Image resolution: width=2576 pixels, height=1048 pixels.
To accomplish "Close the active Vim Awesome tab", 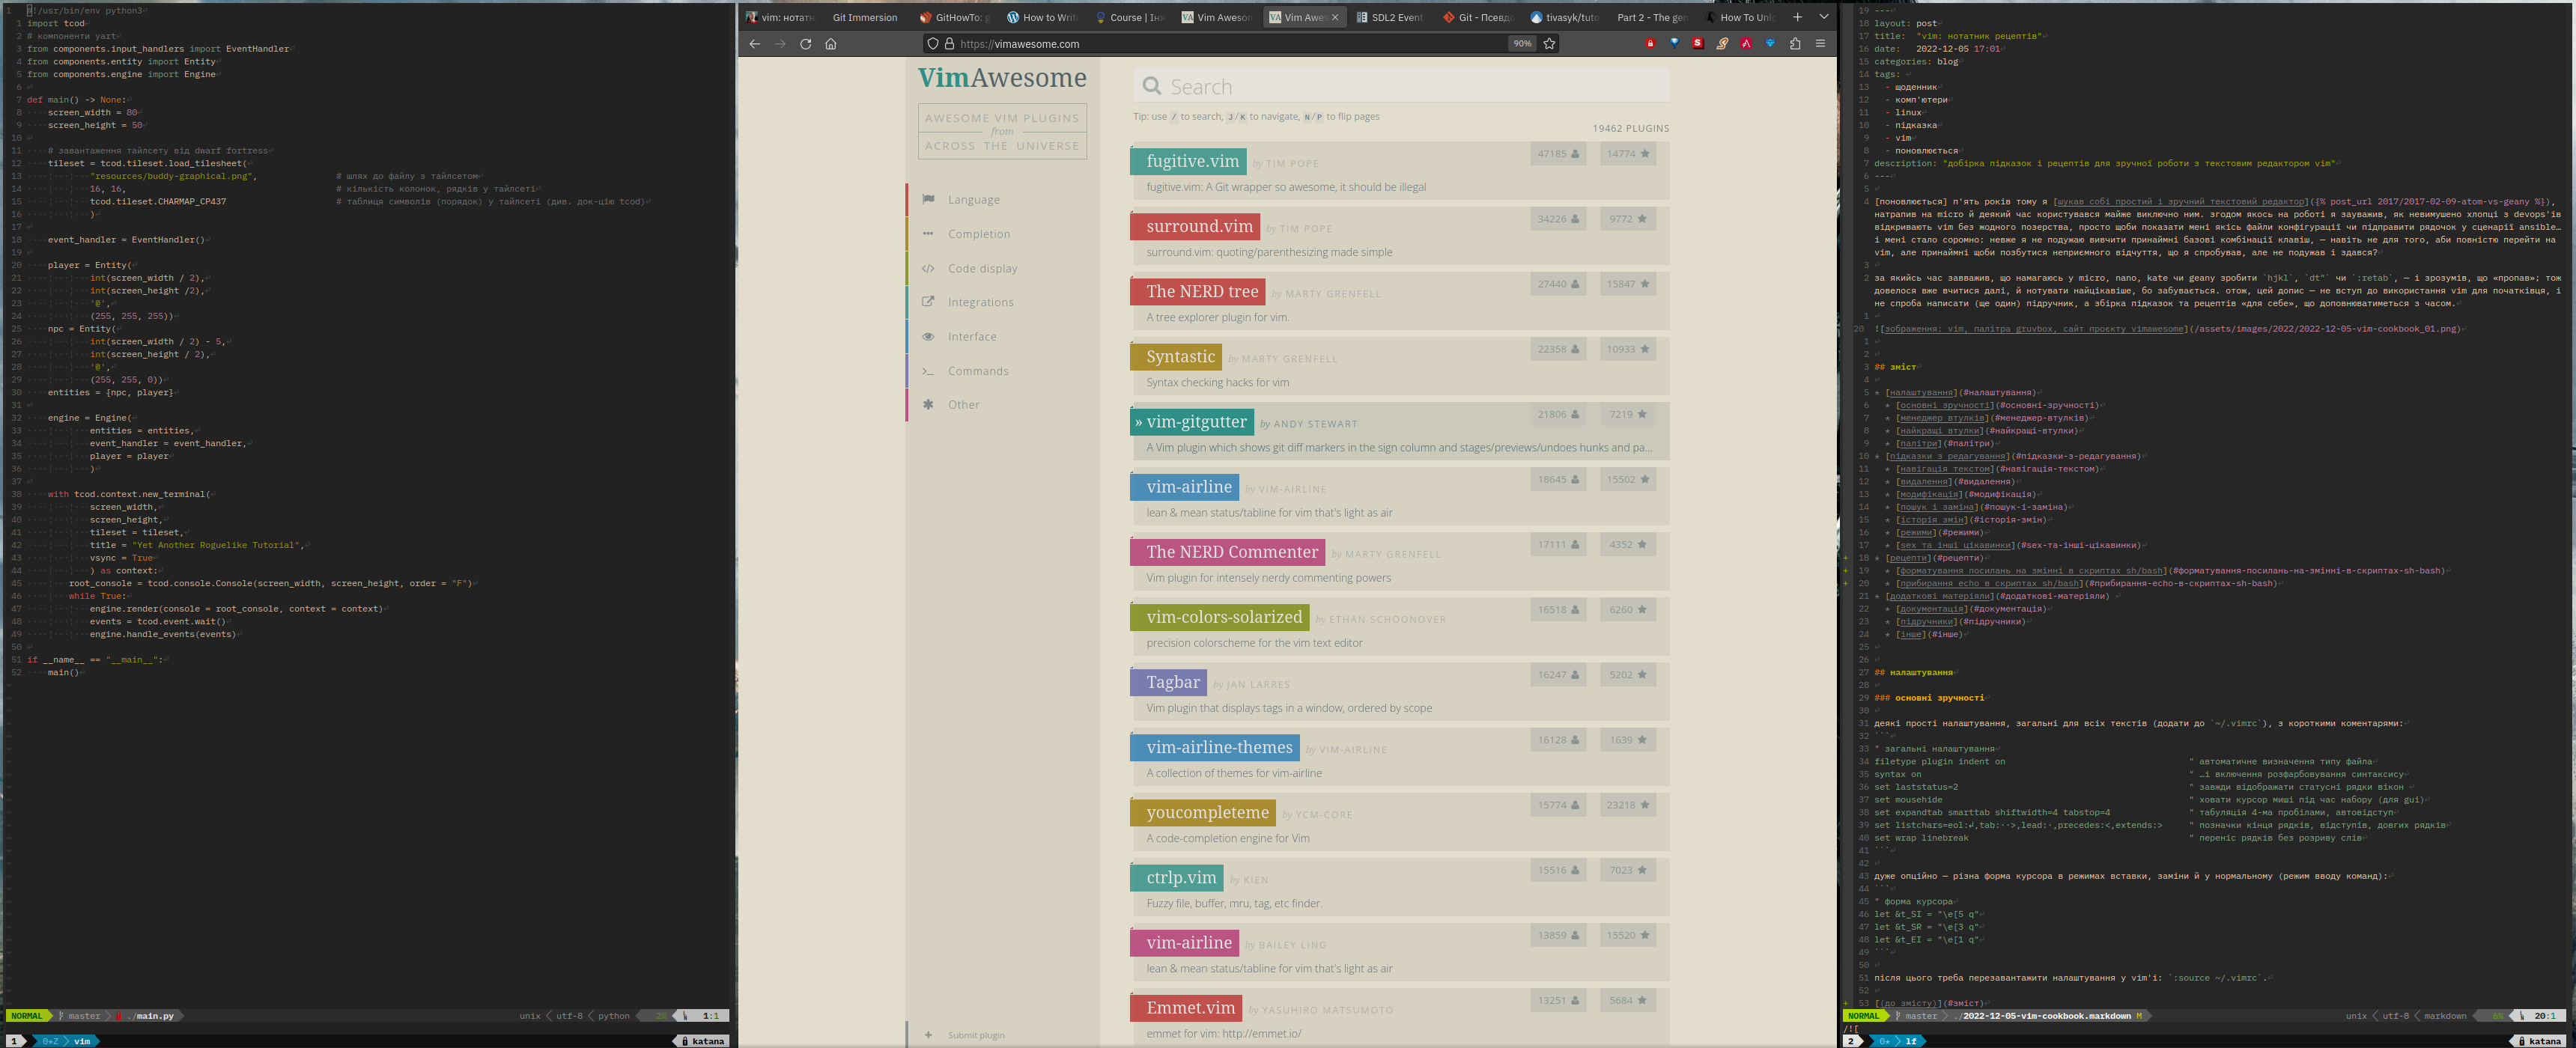I will pos(1334,17).
